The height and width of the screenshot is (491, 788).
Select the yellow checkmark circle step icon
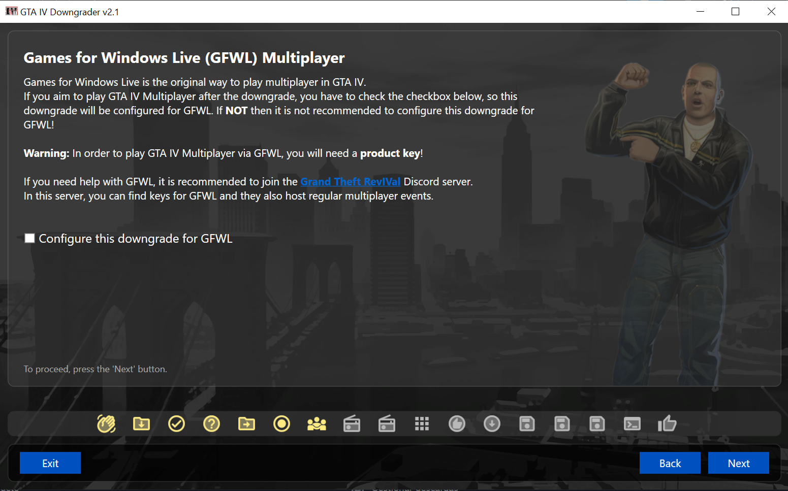(176, 423)
